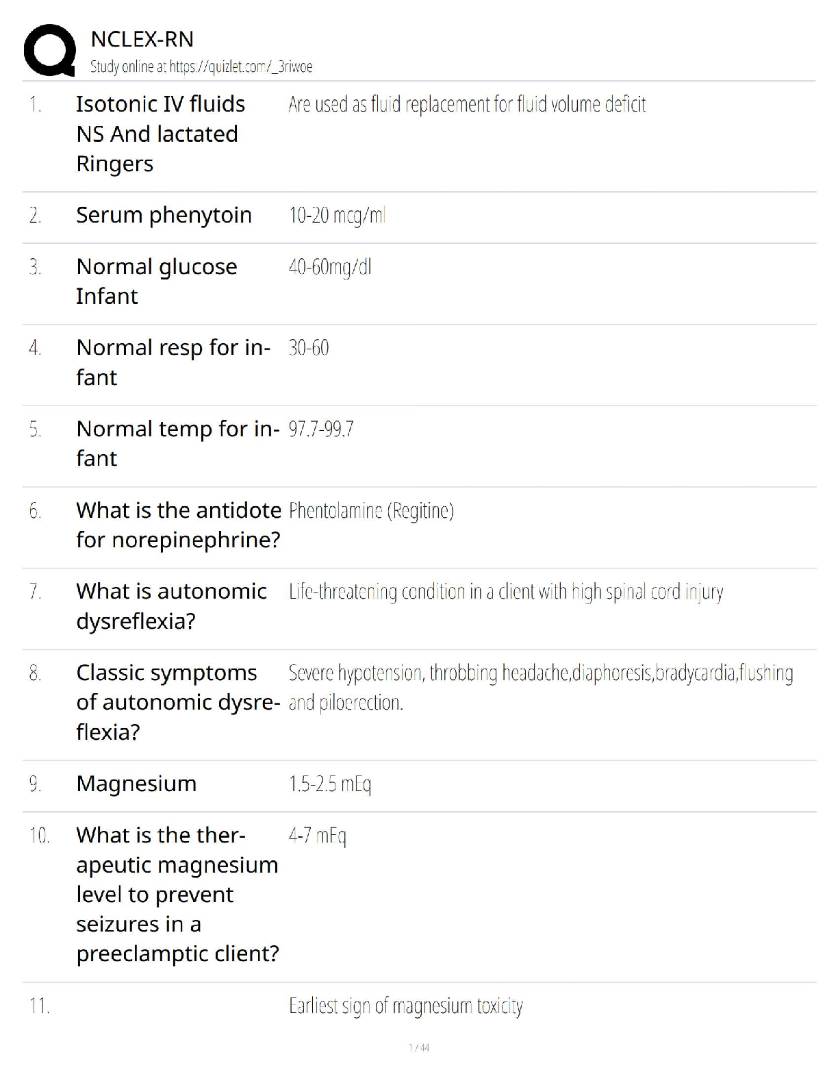The width and height of the screenshot is (838, 1085).
Task: Click the NCLEX-RN document title
Action: [142, 39]
